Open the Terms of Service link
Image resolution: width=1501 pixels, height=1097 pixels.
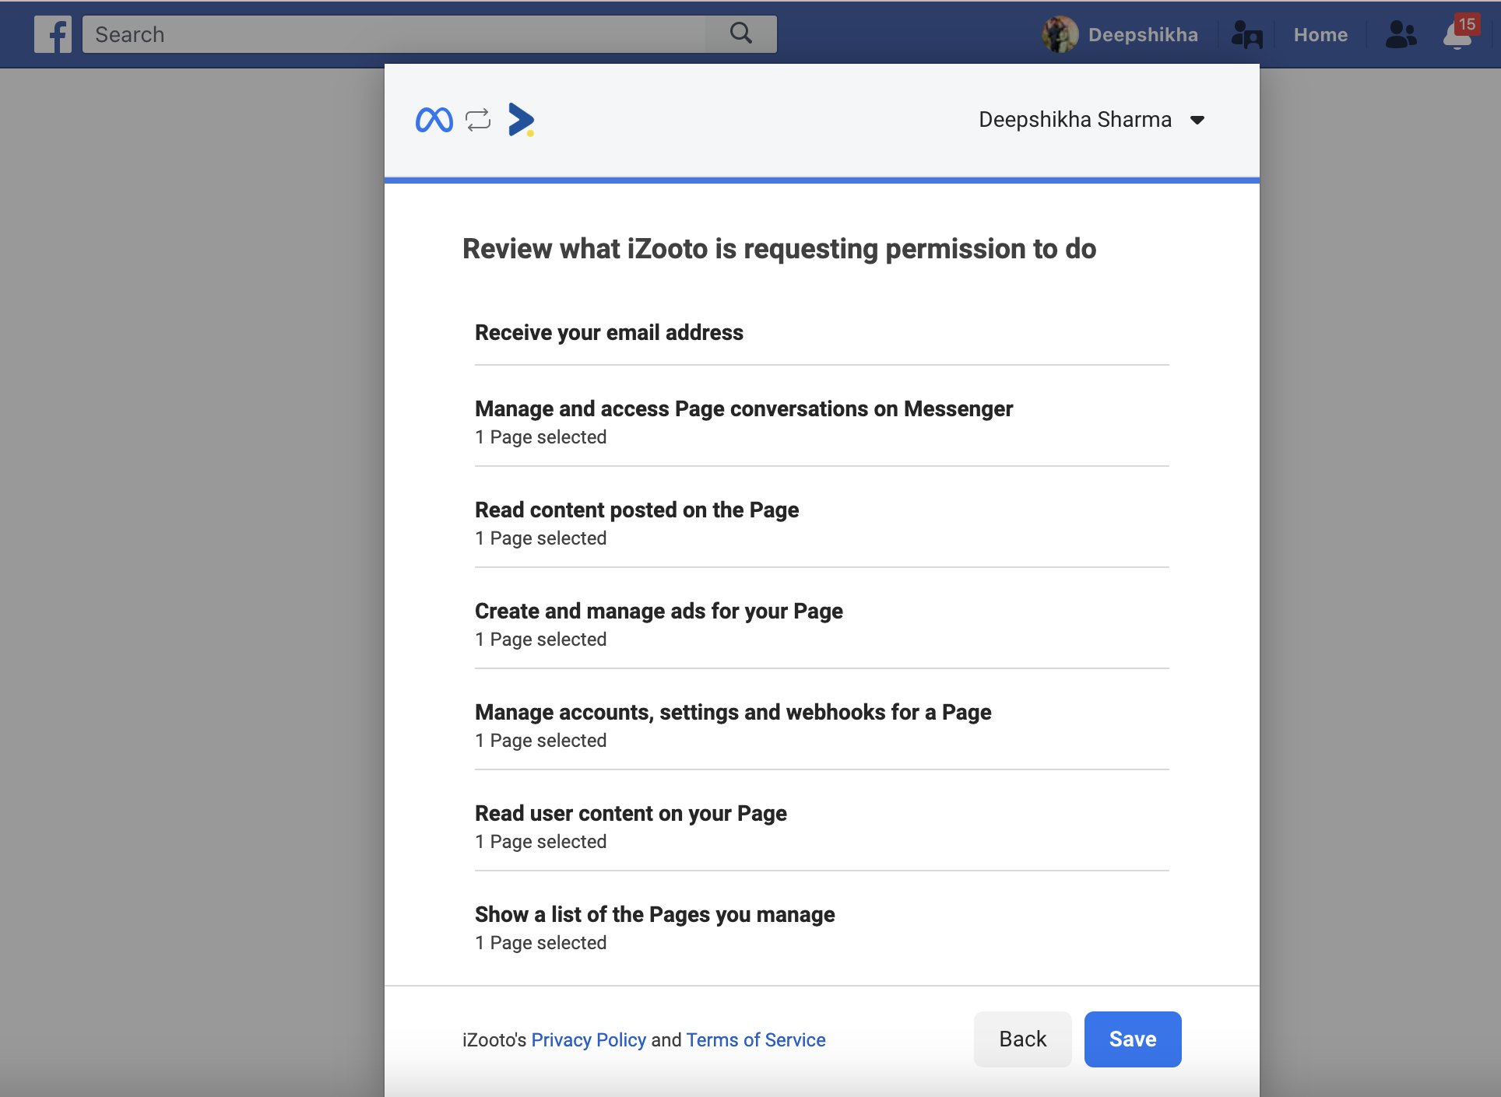click(755, 1040)
